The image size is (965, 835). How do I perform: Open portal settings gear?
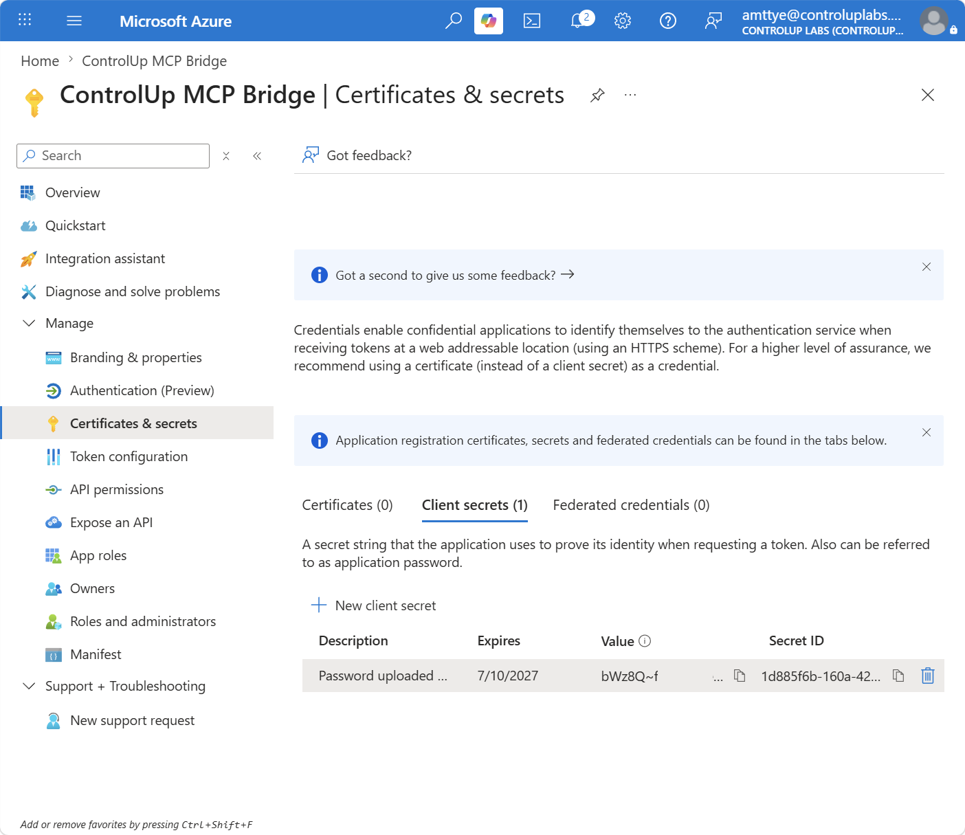(x=623, y=21)
